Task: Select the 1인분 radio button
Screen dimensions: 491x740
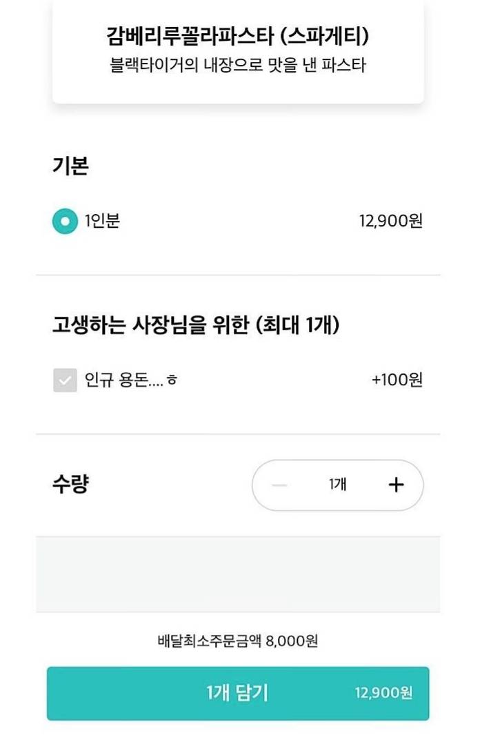Action: click(x=65, y=222)
